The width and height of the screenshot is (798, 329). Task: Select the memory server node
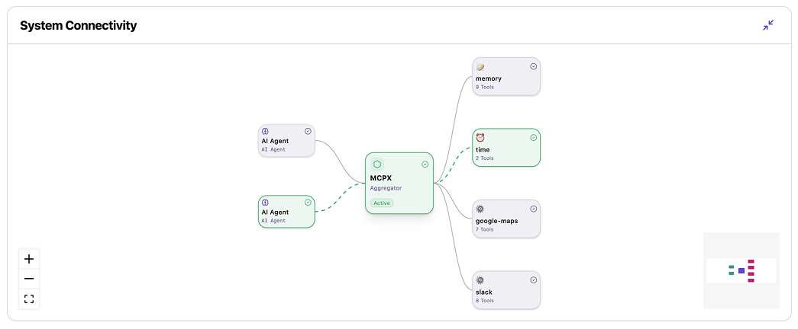506,76
